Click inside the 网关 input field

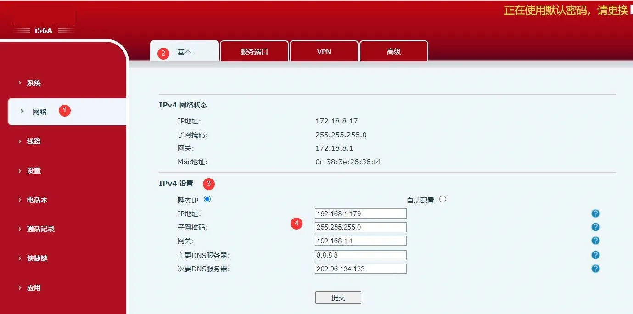point(360,240)
